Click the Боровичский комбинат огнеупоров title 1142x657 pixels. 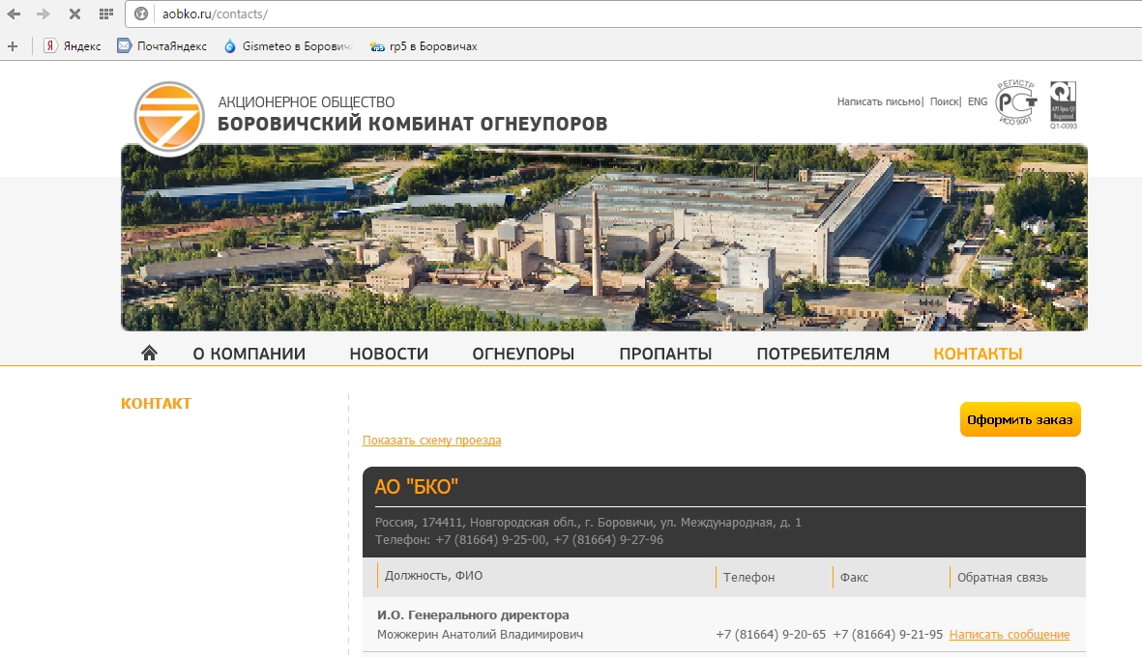[412, 124]
